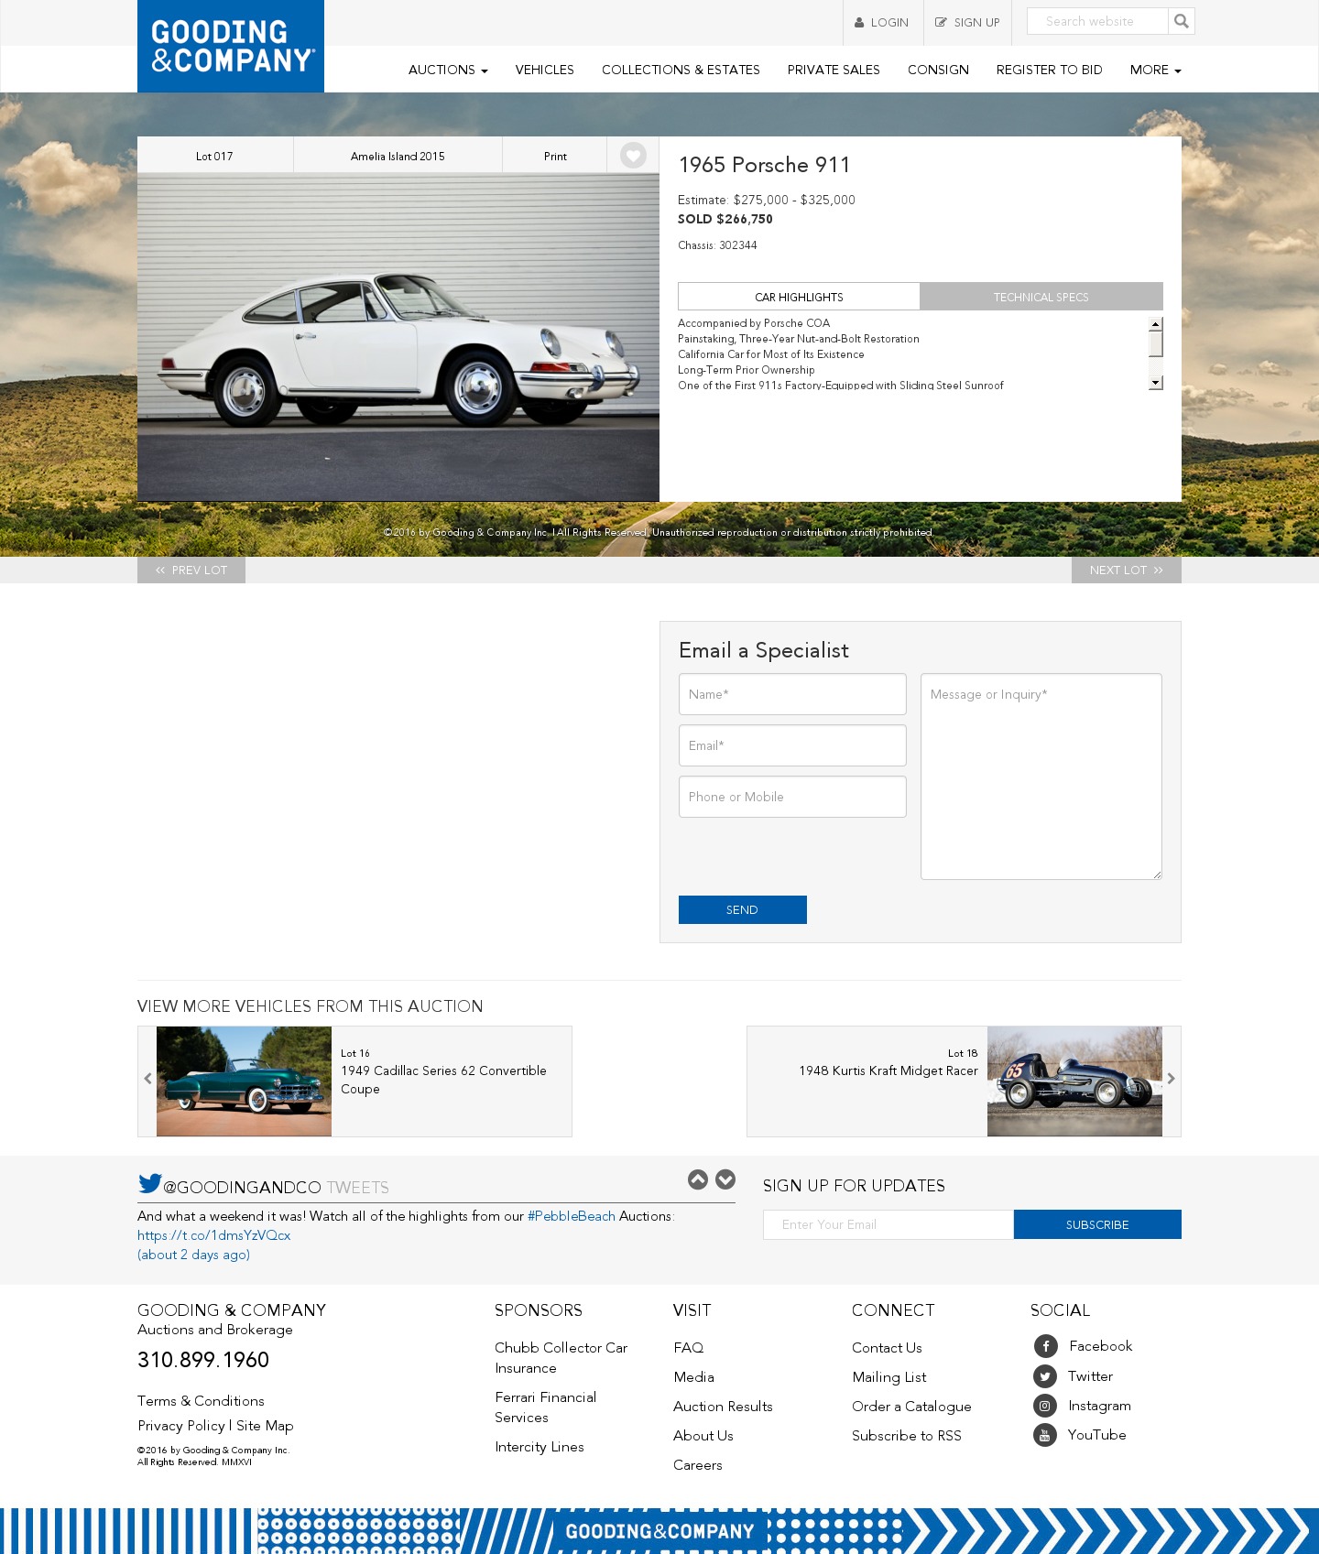The image size is (1319, 1554).
Task: Expand the More dropdown menu
Action: click(x=1155, y=70)
